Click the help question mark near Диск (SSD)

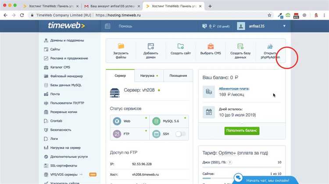pos(230,162)
